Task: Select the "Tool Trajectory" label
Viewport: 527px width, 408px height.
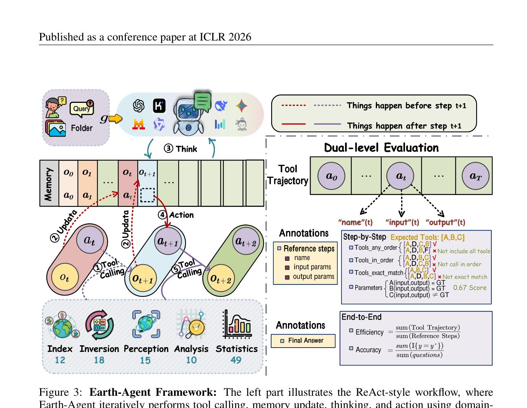Action: point(288,175)
